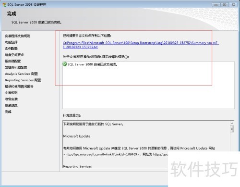Click the 补充信息(S) label
240x187 pixels.
point(72,115)
